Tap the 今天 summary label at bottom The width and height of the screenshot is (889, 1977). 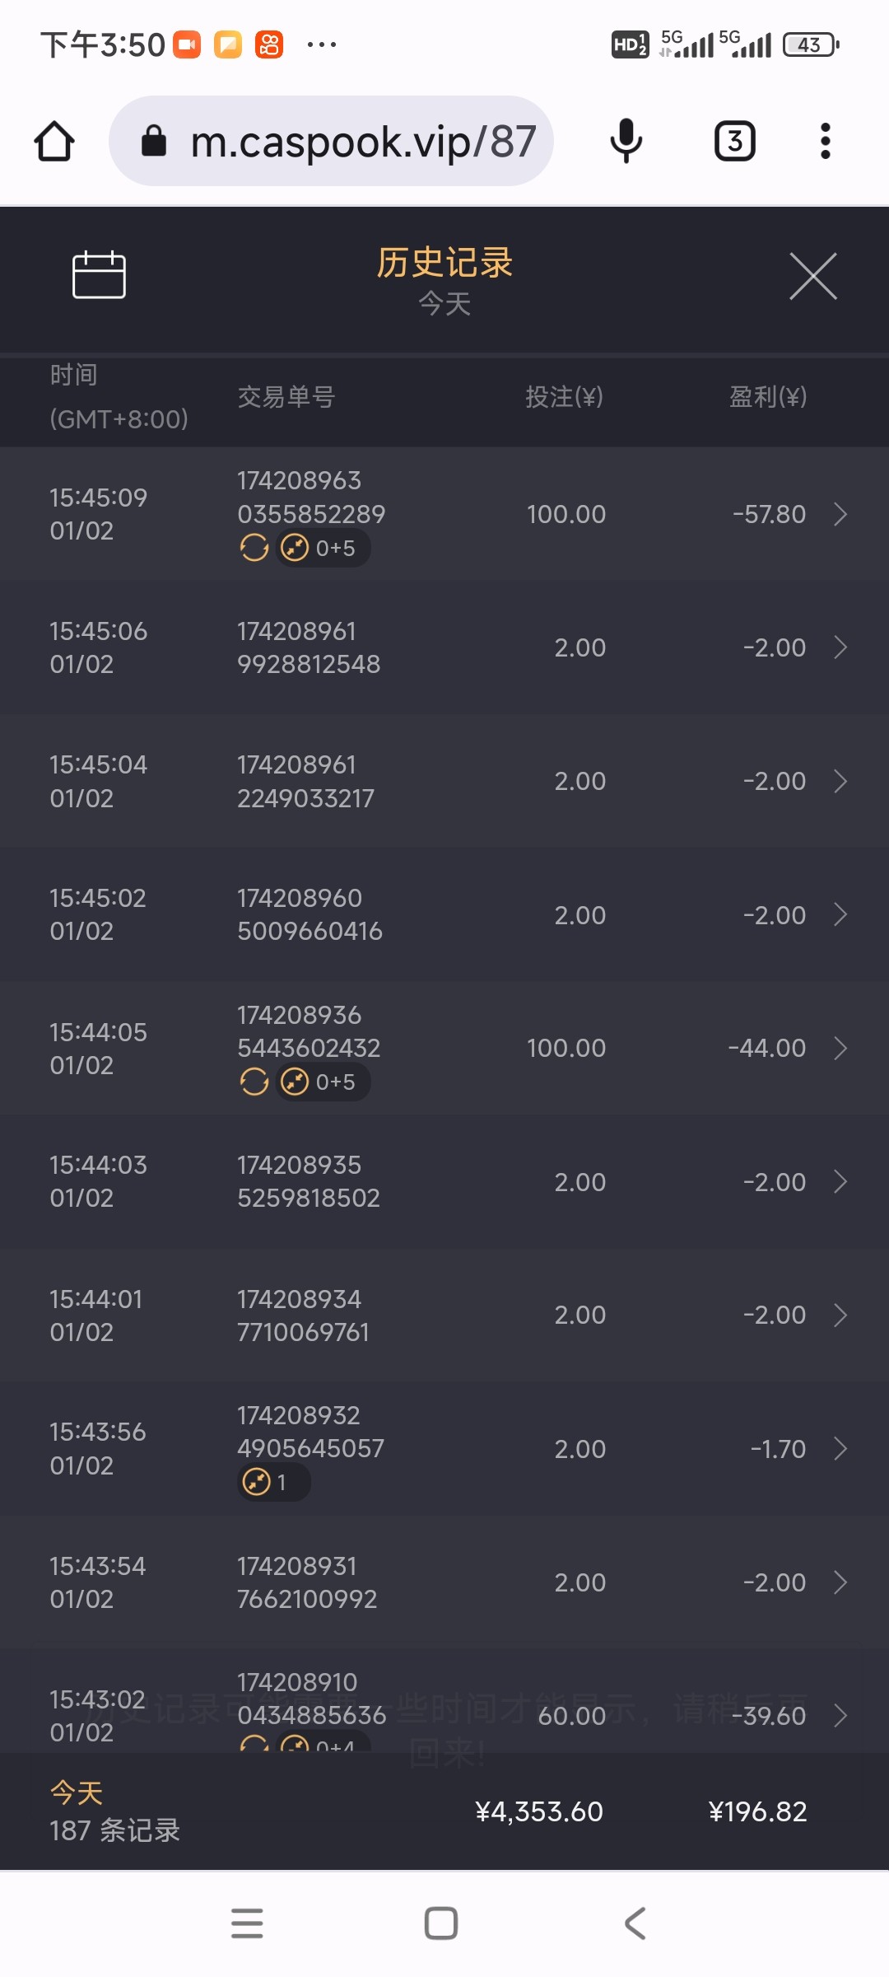click(x=77, y=1793)
